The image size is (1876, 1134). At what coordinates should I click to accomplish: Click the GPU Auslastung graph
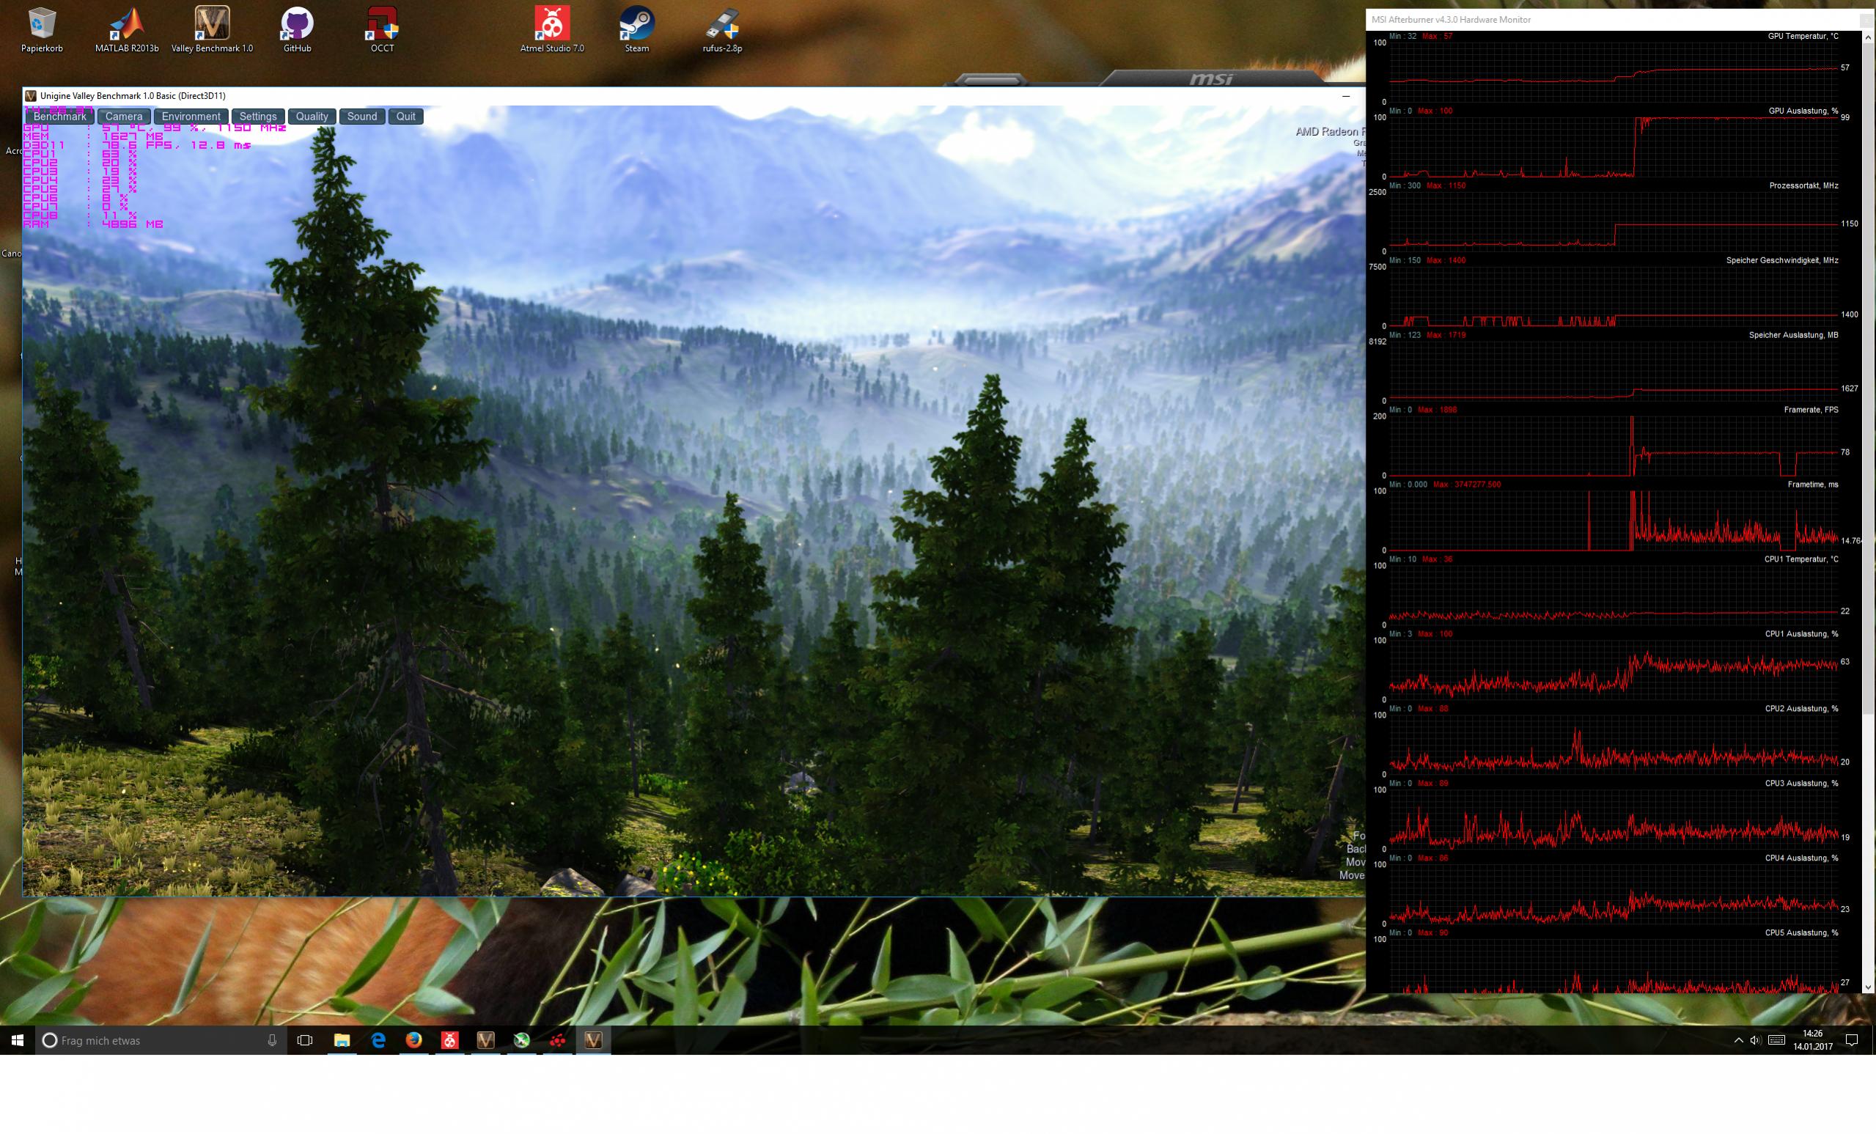pyautogui.click(x=1614, y=147)
